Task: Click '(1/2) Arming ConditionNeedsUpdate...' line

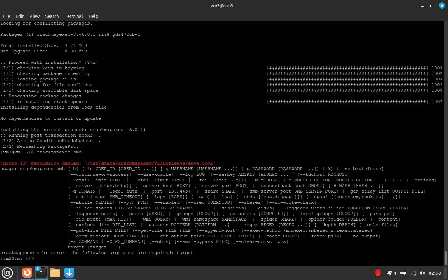Action: (51, 141)
